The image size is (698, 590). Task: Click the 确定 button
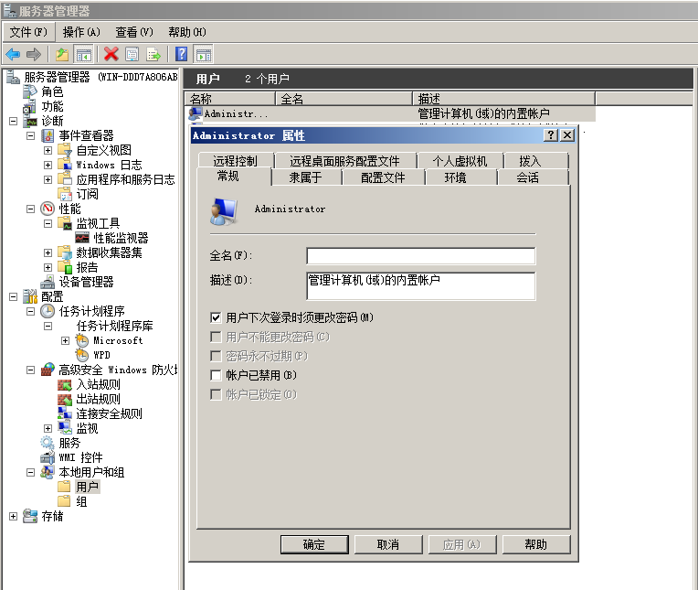[314, 544]
